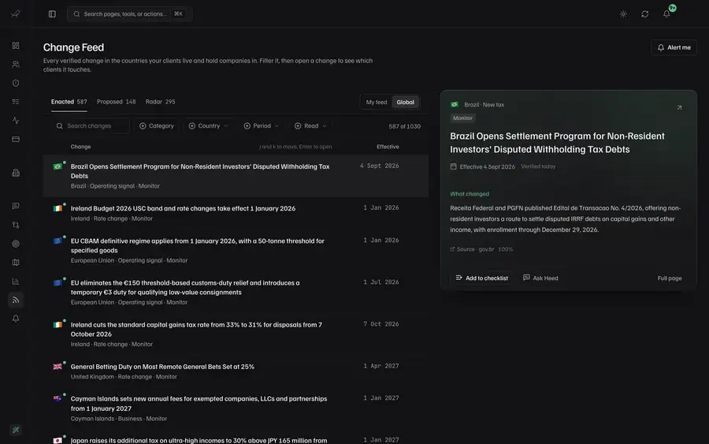
Task: Click the Monitor tag in detail panel
Action: tap(462, 118)
